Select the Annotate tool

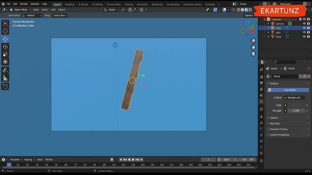click(x=5, y=70)
